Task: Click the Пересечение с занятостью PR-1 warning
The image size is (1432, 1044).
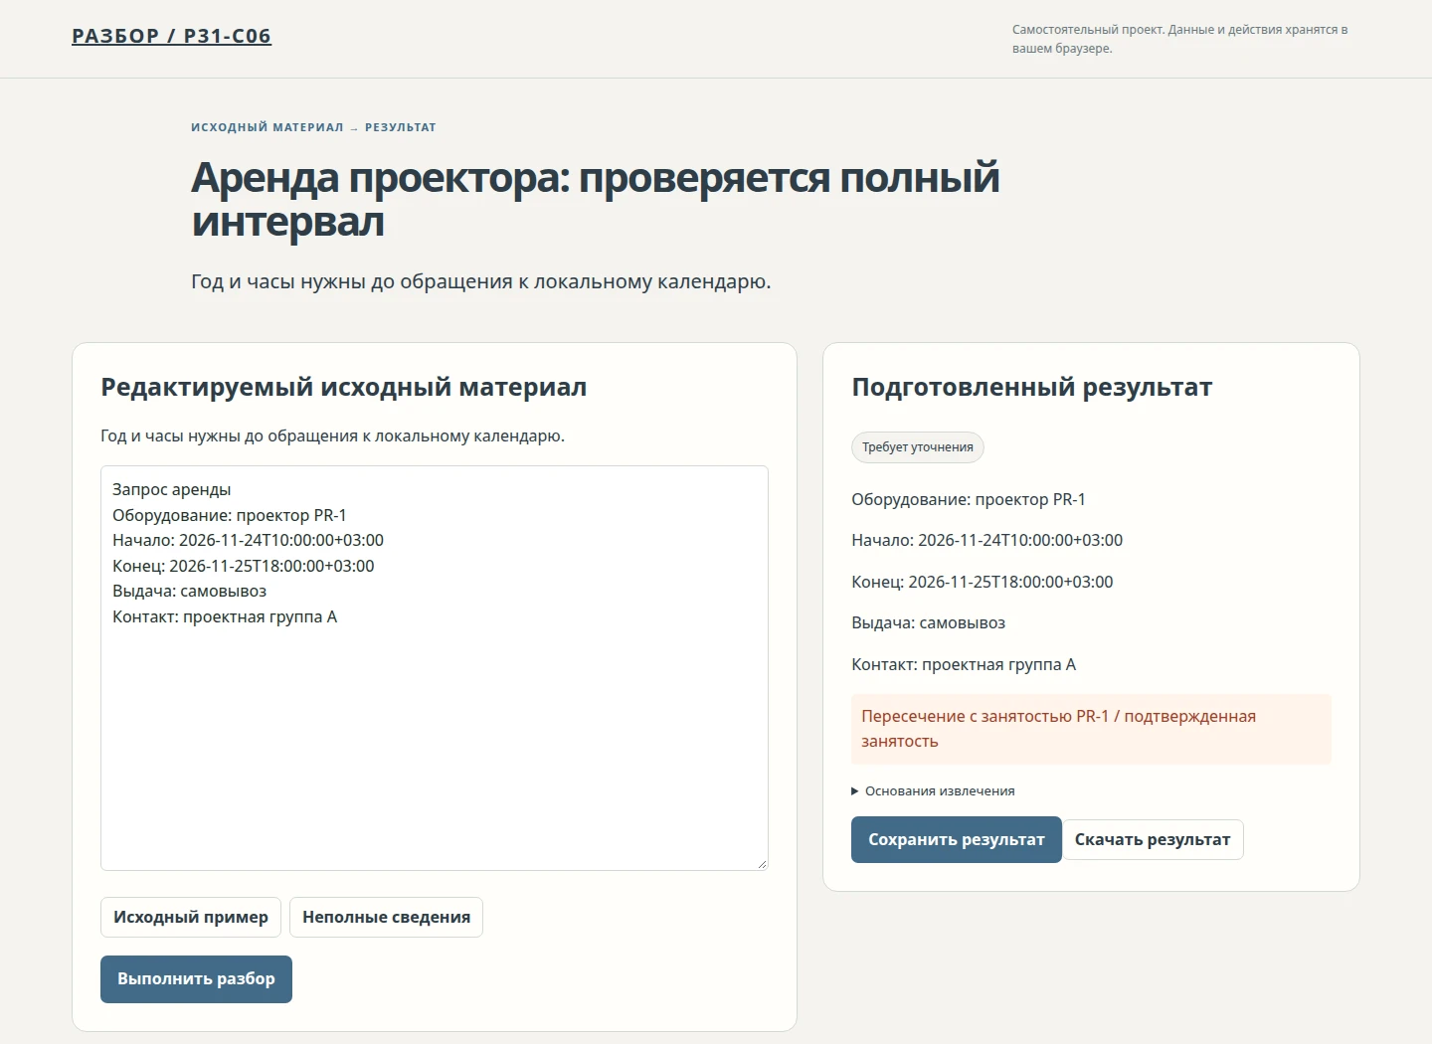Action: [x=1091, y=729]
